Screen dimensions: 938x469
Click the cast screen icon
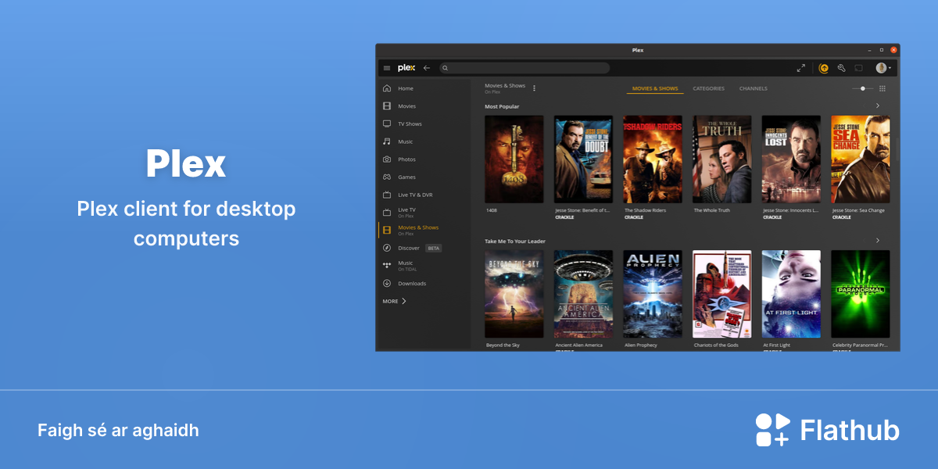tap(859, 68)
